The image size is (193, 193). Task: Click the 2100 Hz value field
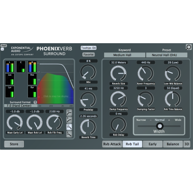tap(54, 111)
